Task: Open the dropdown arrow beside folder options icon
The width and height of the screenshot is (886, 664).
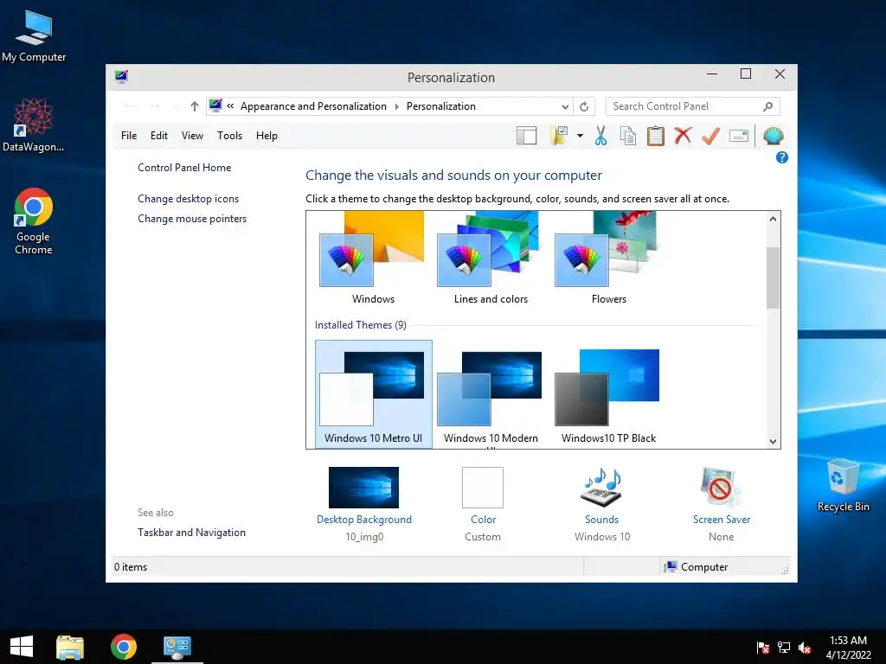Action: point(581,136)
